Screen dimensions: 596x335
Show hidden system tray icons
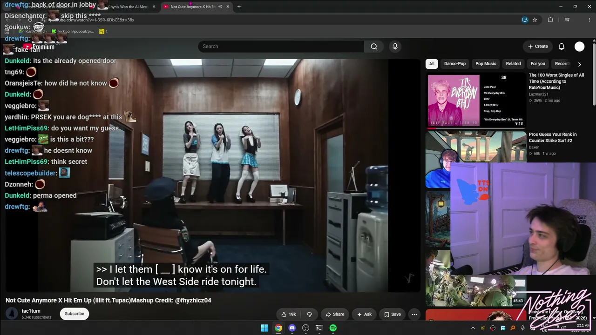[473, 328]
